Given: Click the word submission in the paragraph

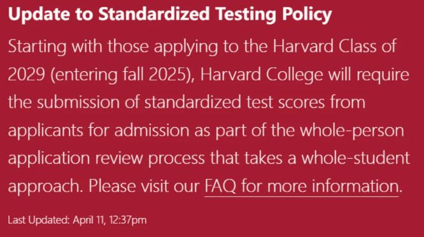Looking at the screenshot, I should point(78,102).
